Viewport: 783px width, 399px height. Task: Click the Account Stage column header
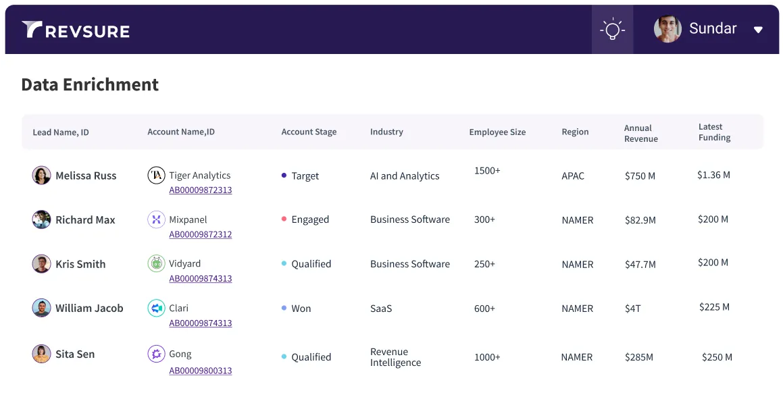309,132
